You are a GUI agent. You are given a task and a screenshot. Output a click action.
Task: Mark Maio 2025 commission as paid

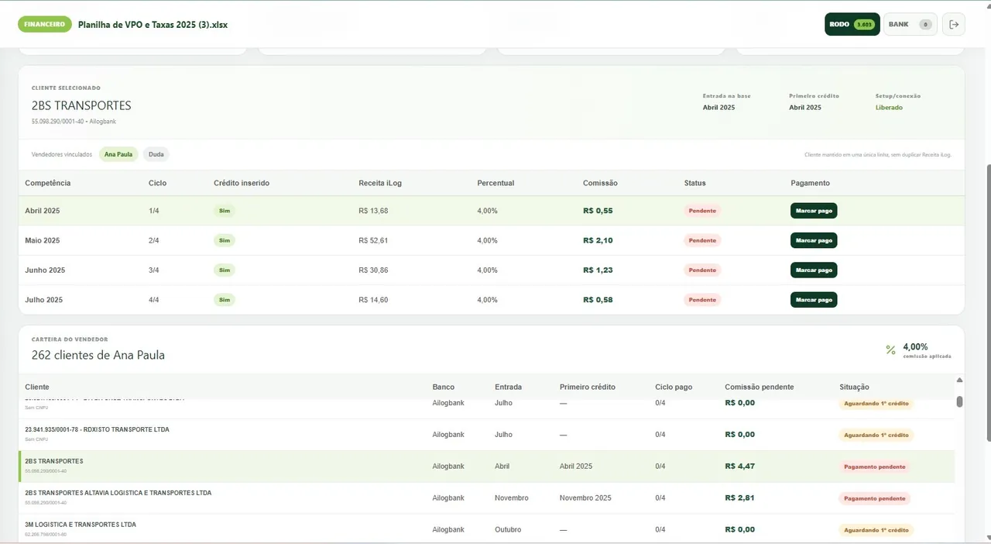coord(814,240)
